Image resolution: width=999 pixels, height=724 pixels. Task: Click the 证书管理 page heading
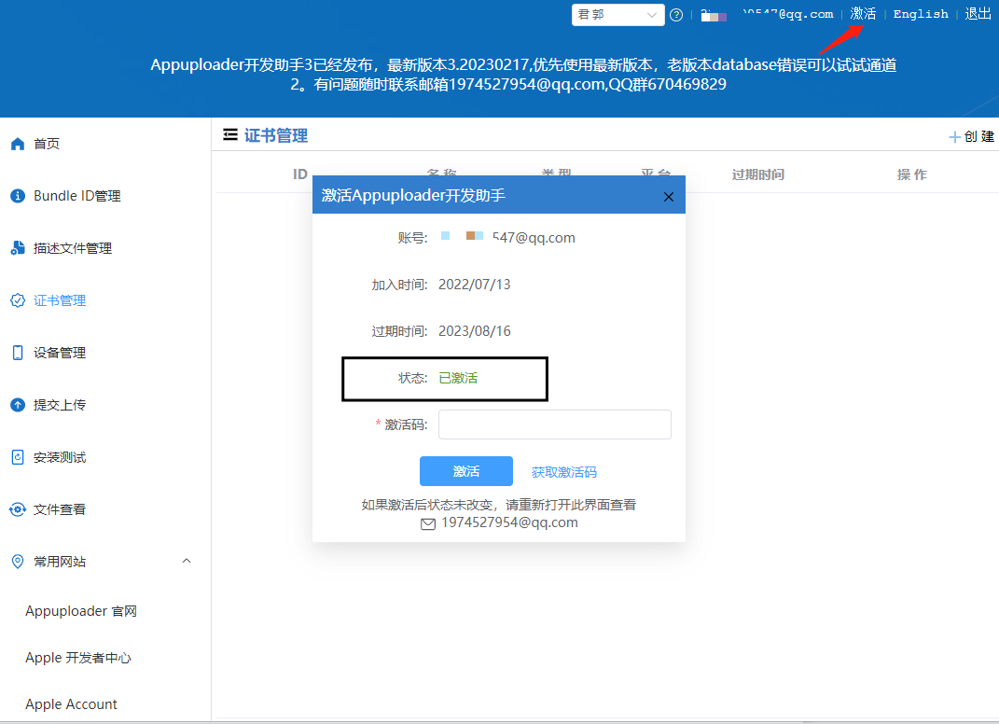click(276, 136)
